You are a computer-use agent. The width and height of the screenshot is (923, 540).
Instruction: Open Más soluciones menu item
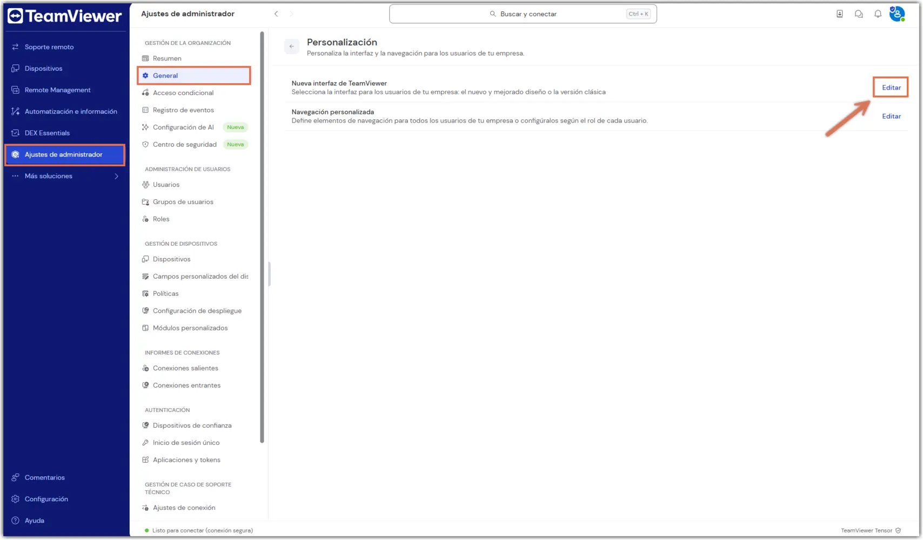pyautogui.click(x=65, y=176)
